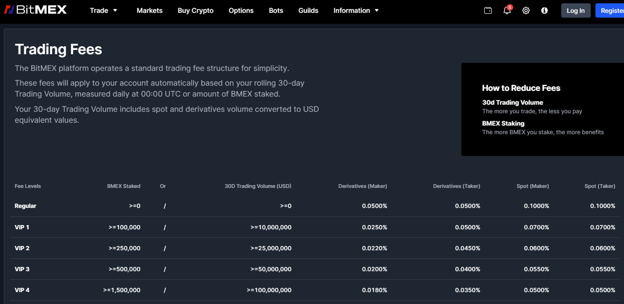Viewport: 624px width, 304px height.
Task: Click the BitMEX logo
Action: [x=36, y=10]
